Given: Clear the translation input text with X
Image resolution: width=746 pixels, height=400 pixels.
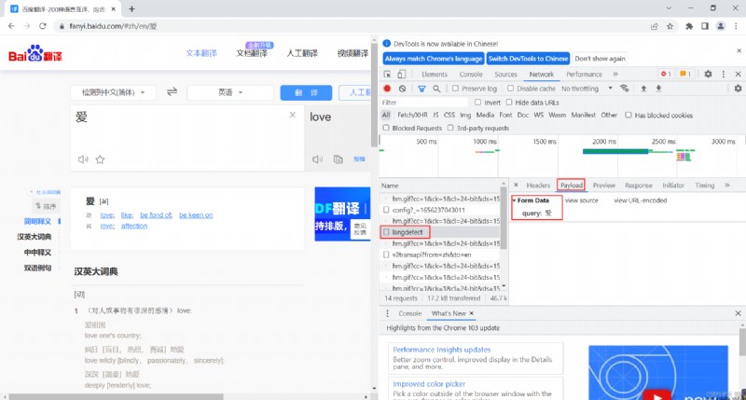Looking at the screenshot, I should pyautogui.click(x=292, y=115).
